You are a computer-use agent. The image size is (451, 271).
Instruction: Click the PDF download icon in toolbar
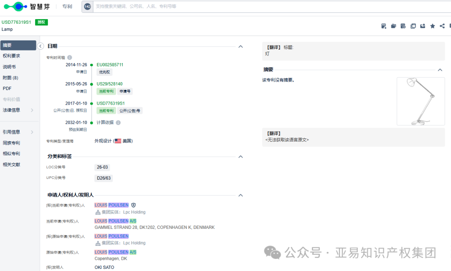click(383, 26)
